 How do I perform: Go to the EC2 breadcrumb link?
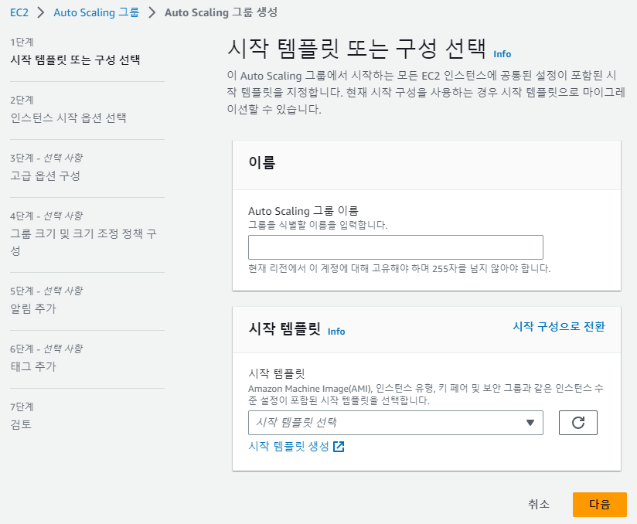pyautogui.click(x=19, y=12)
